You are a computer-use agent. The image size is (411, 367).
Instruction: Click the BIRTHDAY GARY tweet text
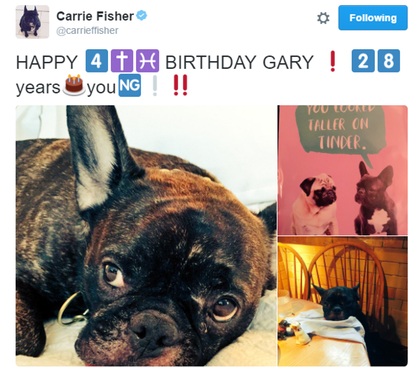(239, 62)
